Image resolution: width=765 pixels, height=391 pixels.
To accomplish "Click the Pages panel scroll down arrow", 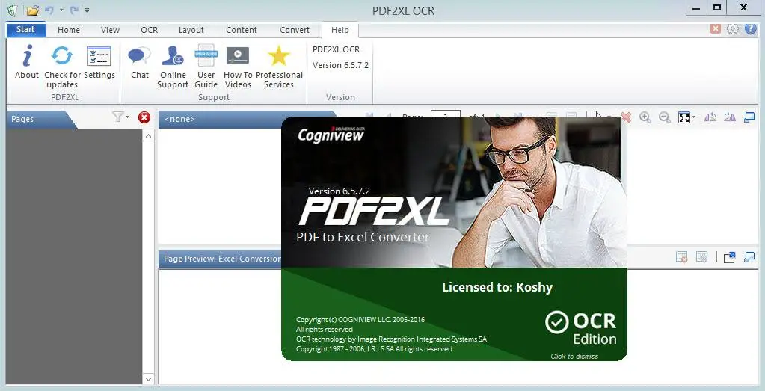I will tap(148, 378).
